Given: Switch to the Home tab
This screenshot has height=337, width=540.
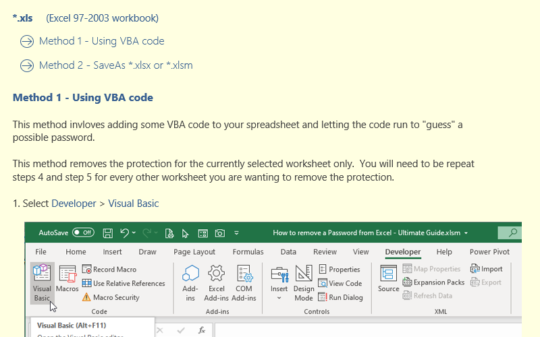Looking at the screenshot, I should coord(76,251).
